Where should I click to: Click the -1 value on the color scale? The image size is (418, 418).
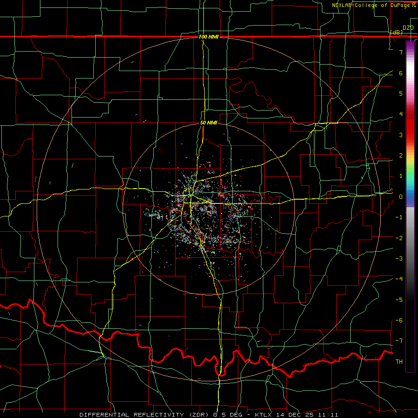(x=399, y=217)
